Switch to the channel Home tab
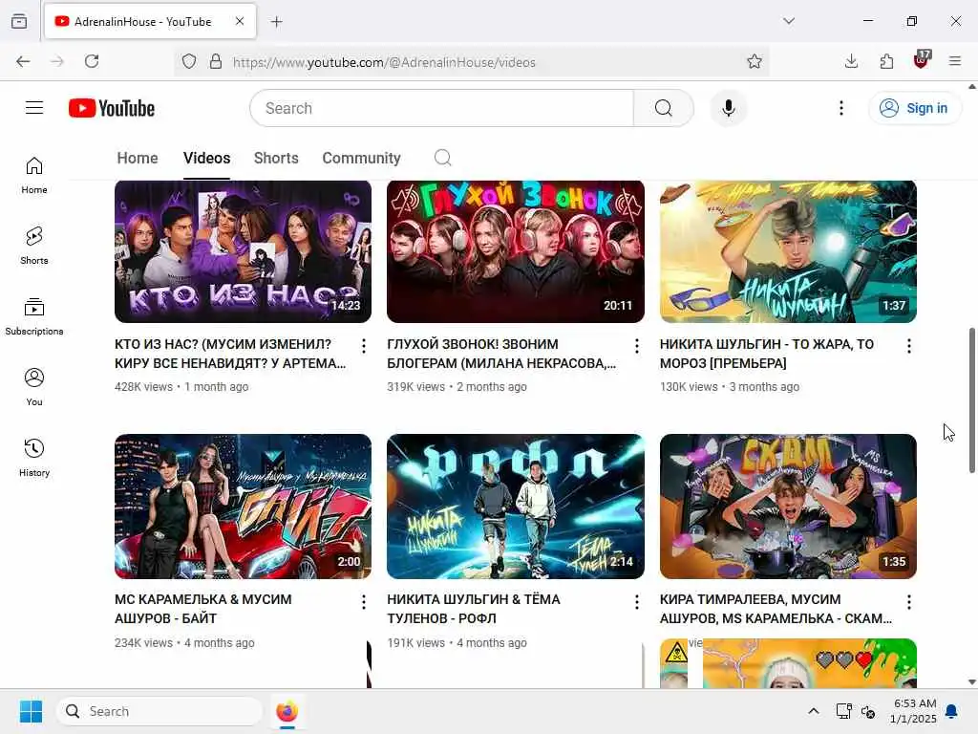978x734 pixels. (138, 158)
